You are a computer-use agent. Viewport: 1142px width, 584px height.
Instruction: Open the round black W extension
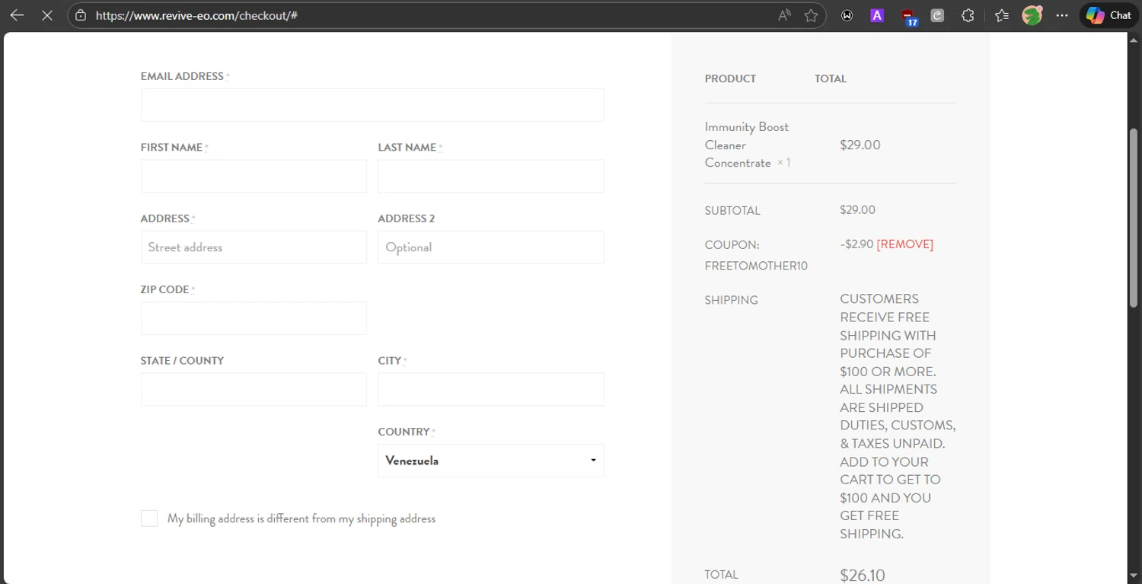[x=847, y=15]
